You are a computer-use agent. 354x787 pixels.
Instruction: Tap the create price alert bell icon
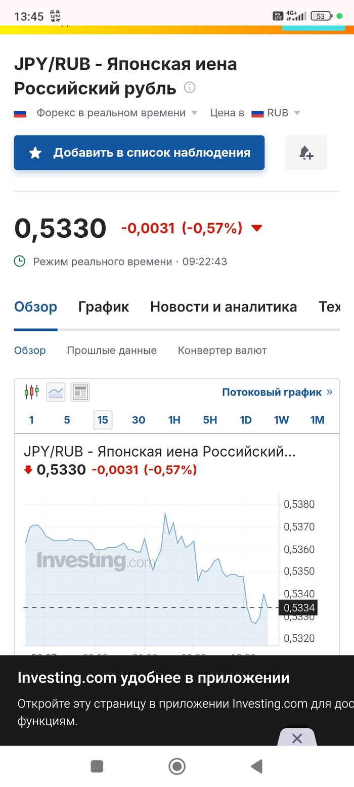306,152
